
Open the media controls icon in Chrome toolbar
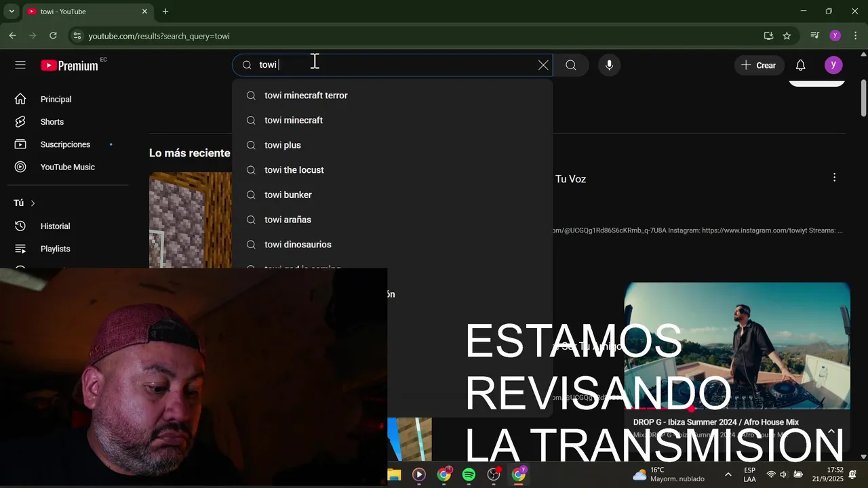(815, 36)
